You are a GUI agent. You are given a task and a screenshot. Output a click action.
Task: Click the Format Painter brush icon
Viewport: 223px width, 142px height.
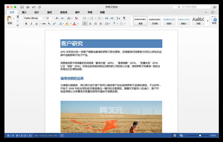18,25
